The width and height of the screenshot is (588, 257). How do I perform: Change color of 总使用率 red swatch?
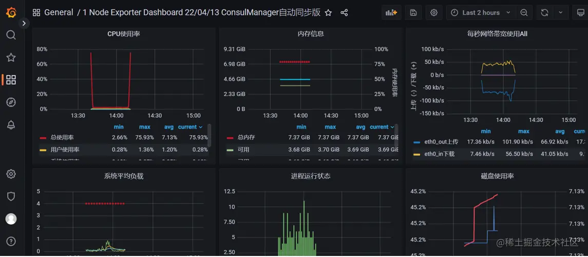tap(43, 138)
